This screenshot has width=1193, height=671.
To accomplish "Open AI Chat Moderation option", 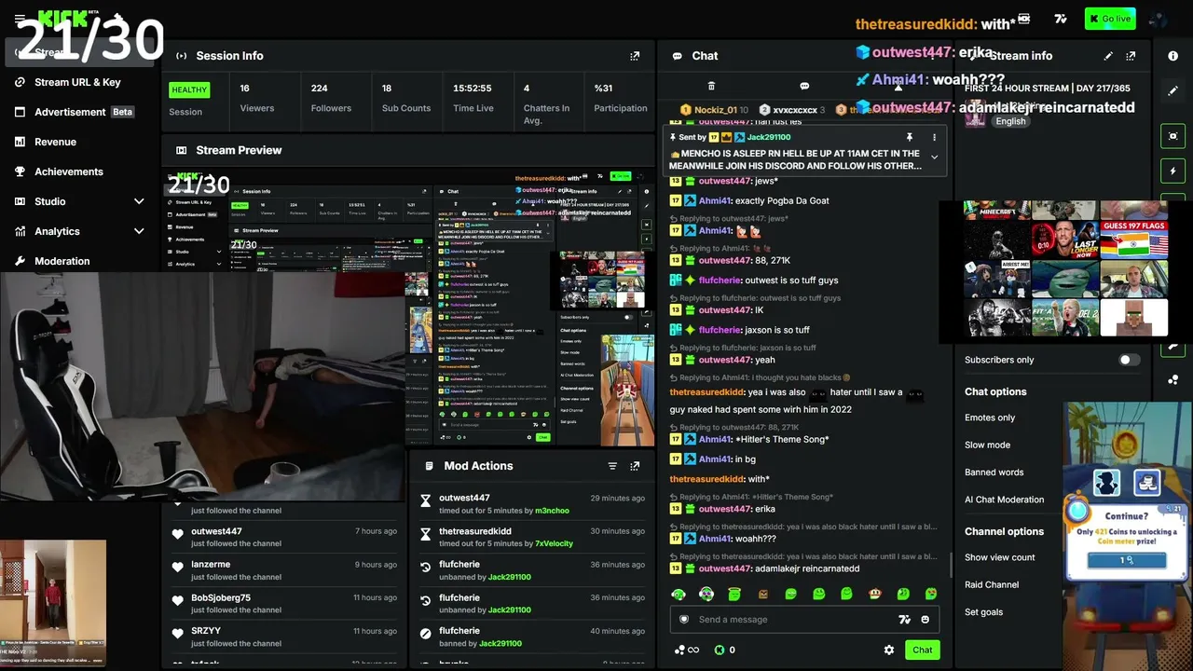I will [x=1004, y=500].
